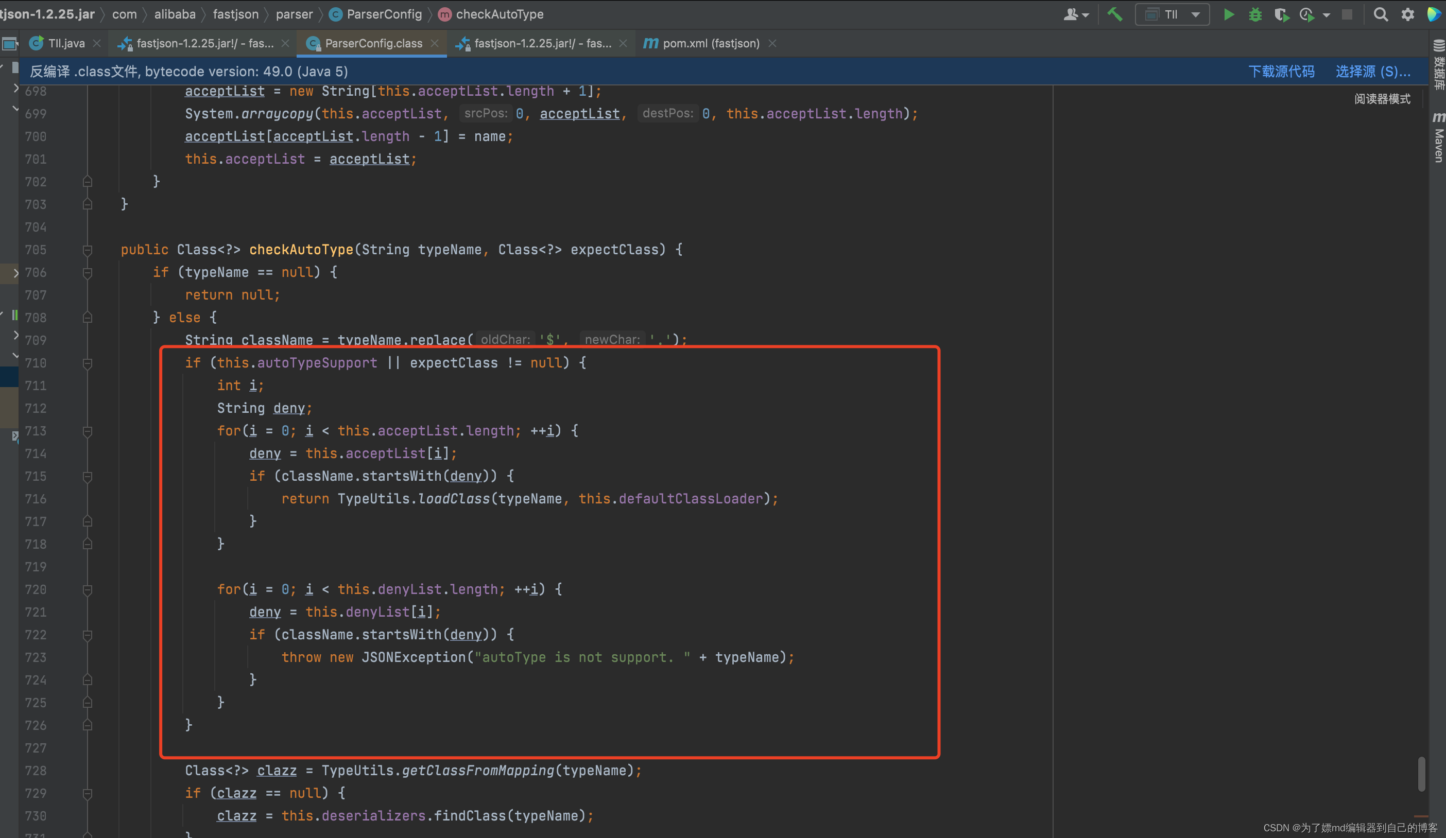Viewport: 1446px width, 838px height.
Task: Open Search Everywhere magnifier icon
Action: coord(1381,14)
